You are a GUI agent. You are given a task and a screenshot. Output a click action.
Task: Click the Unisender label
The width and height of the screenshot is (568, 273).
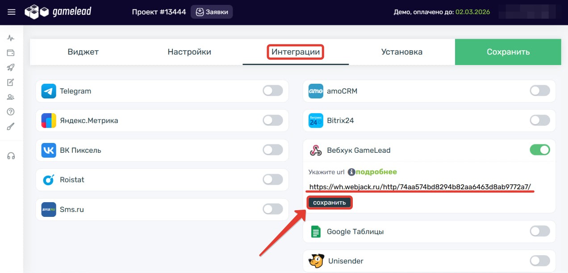coord(346,261)
